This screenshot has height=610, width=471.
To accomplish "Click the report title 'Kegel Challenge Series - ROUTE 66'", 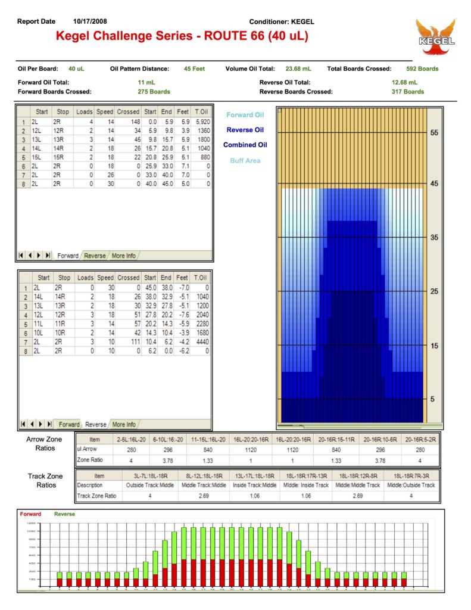I will 182,36.
